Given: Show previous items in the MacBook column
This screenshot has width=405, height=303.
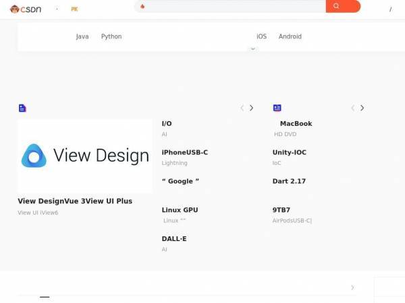Looking at the screenshot, I should tap(353, 108).
